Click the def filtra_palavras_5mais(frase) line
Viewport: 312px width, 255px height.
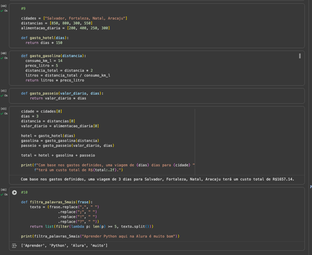coord(57,202)
